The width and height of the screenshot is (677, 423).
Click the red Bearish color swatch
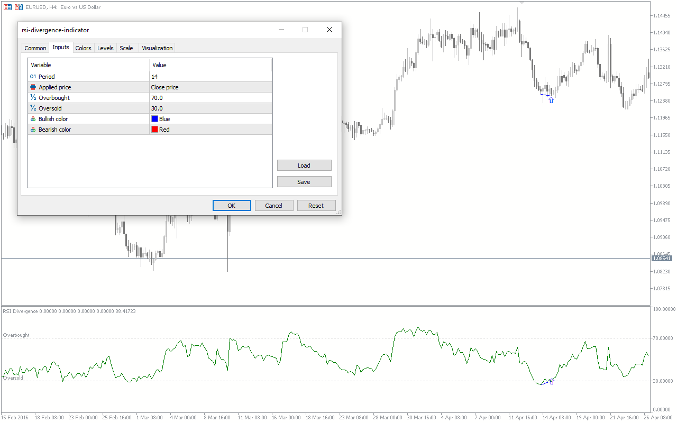coord(154,130)
